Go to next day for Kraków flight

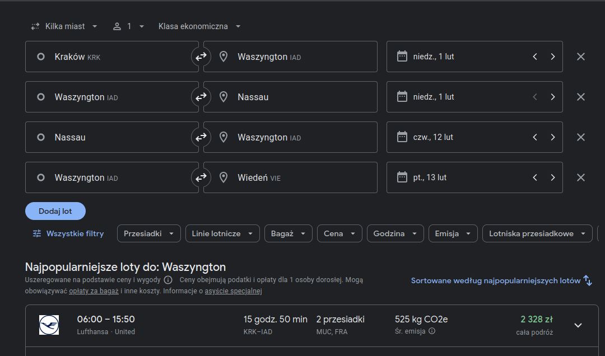coord(553,57)
